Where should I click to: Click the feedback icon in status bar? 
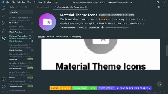(x=160, y=92)
